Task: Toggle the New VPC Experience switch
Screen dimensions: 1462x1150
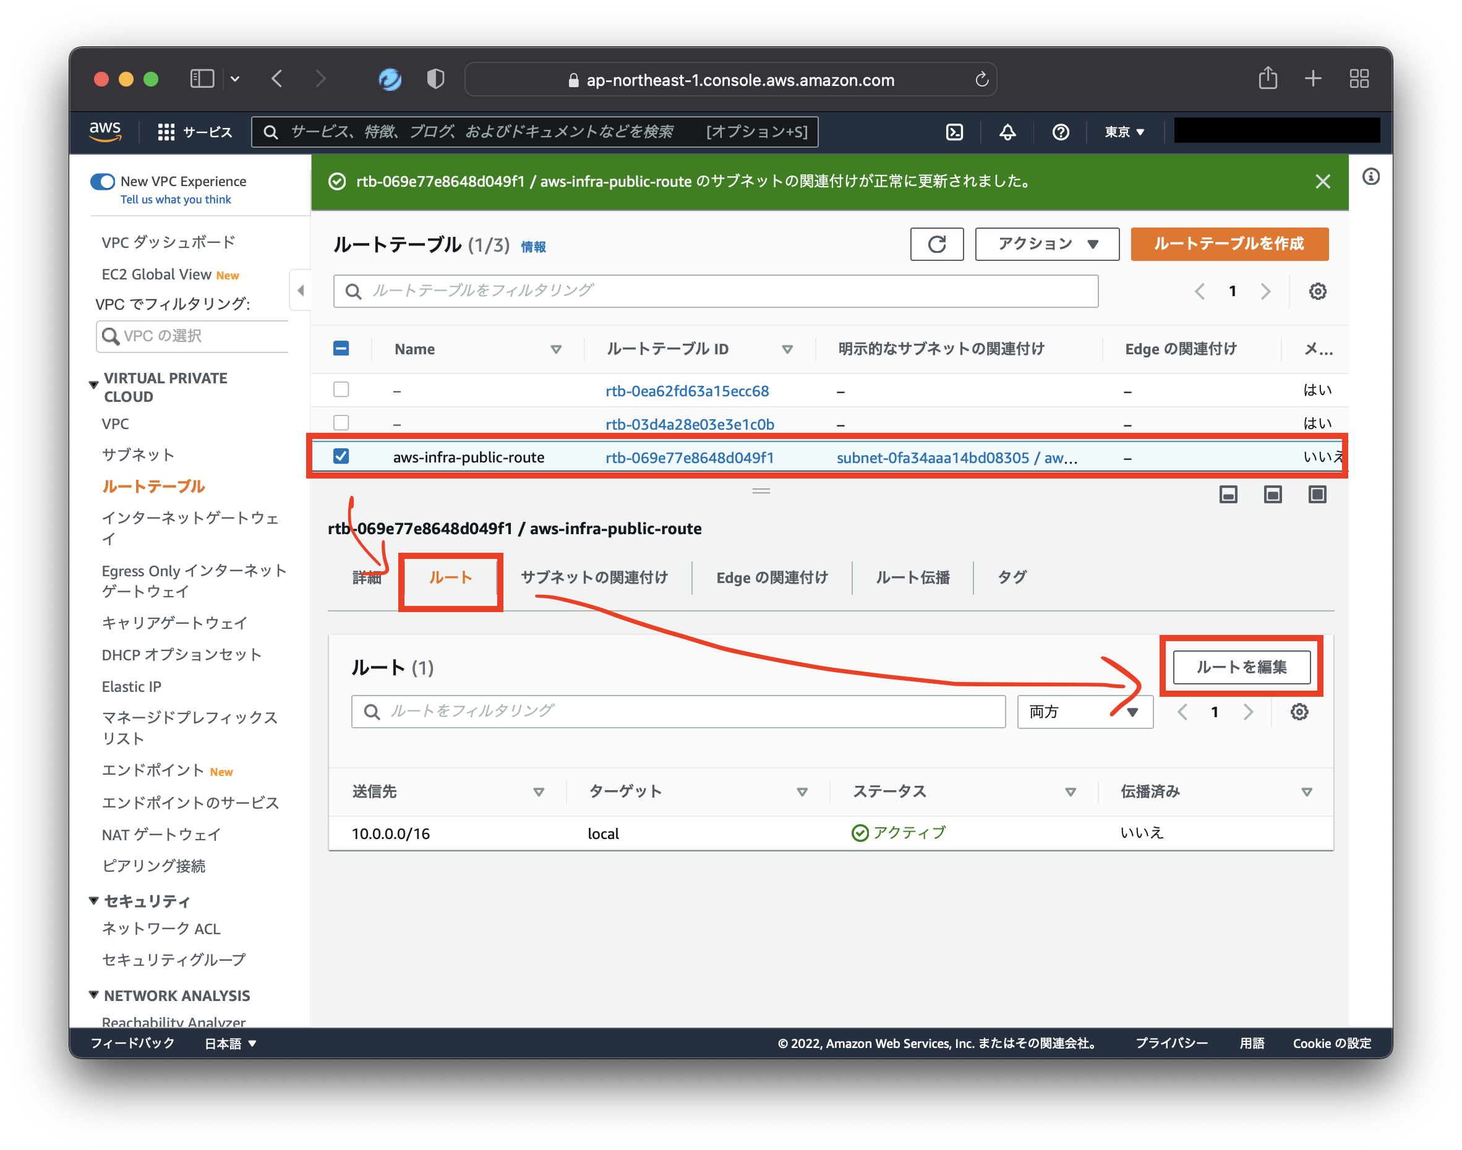Action: 103,182
